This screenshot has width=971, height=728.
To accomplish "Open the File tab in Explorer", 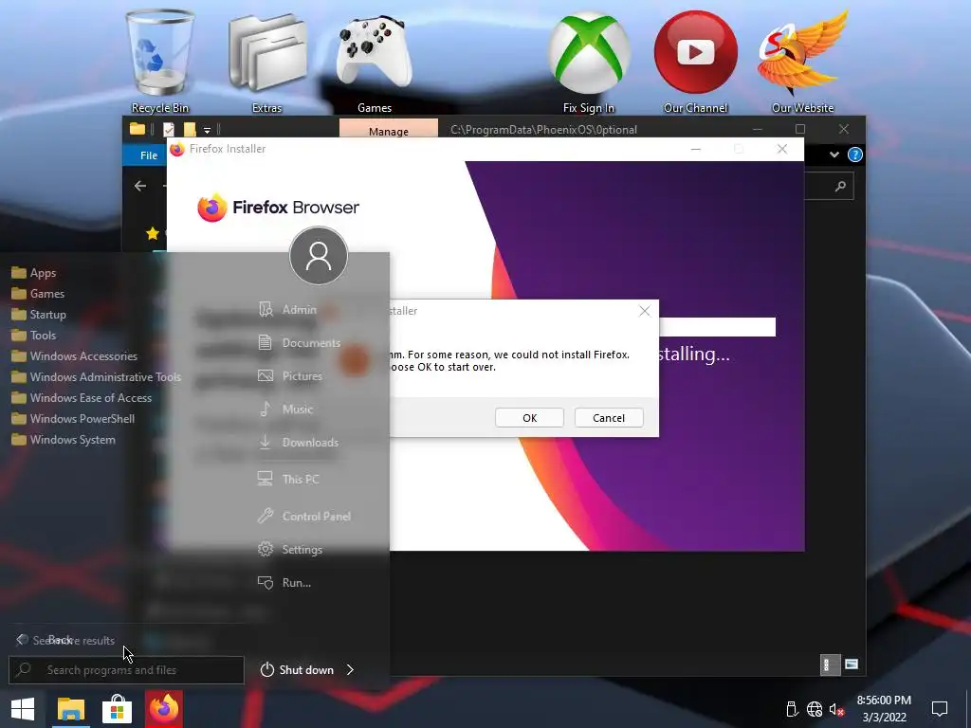I will click(x=149, y=155).
